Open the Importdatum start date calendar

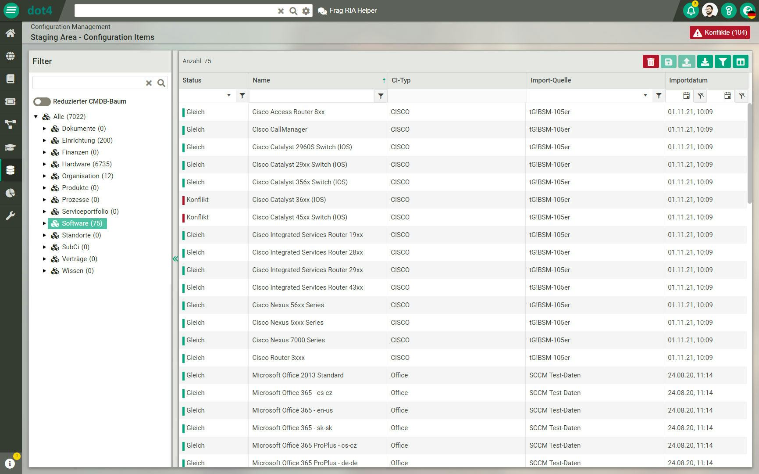tap(686, 96)
